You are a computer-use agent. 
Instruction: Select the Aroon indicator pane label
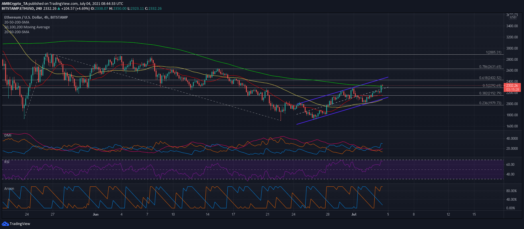tap(9, 188)
